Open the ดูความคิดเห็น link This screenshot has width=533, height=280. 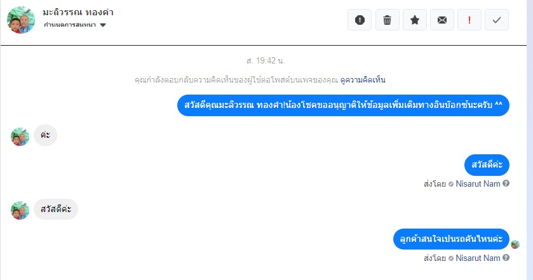[363, 80]
